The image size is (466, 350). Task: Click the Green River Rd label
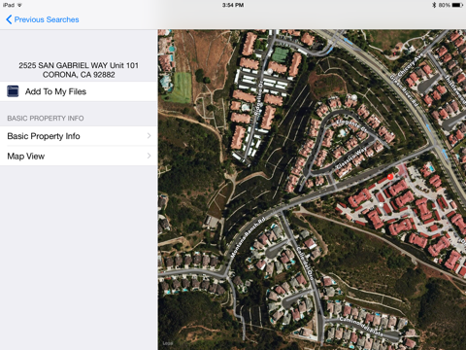coord(404,90)
